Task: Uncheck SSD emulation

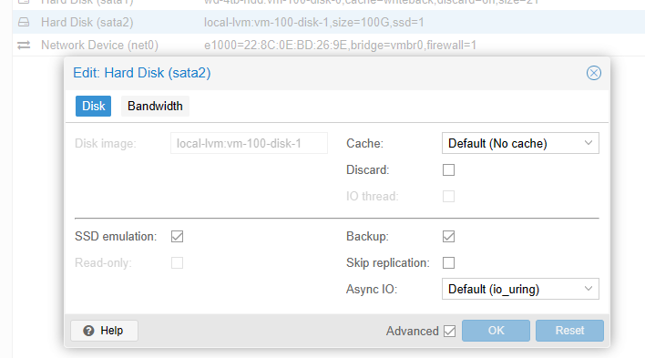Action: [177, 237]
